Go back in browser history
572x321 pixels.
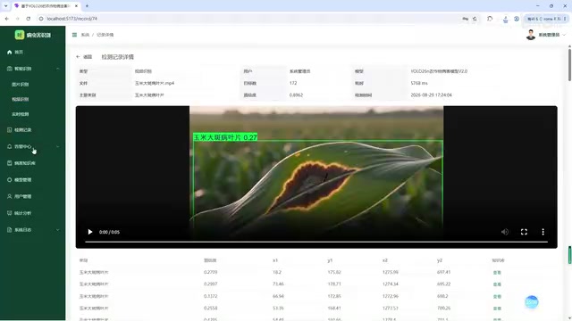point(7,19)
